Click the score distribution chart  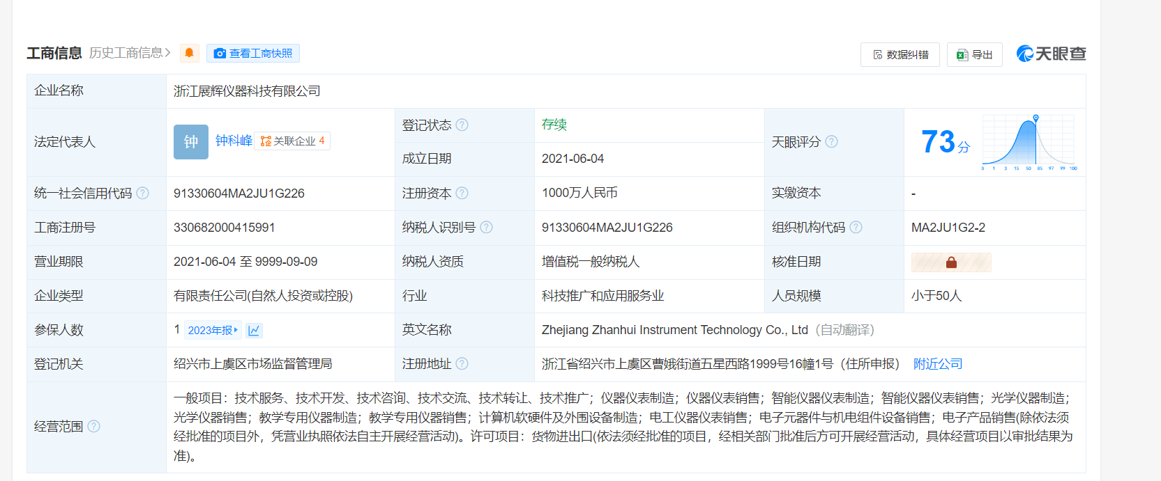tap(1029, 142)
